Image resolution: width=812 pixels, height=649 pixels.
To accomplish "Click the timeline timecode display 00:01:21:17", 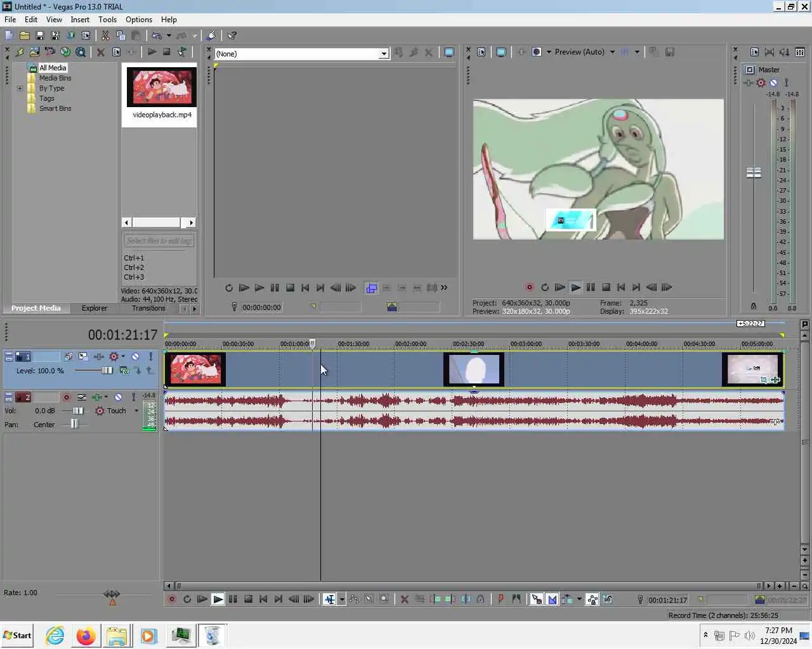I will click(x=122, y=335).
